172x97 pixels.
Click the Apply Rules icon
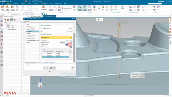click(138, 8)
